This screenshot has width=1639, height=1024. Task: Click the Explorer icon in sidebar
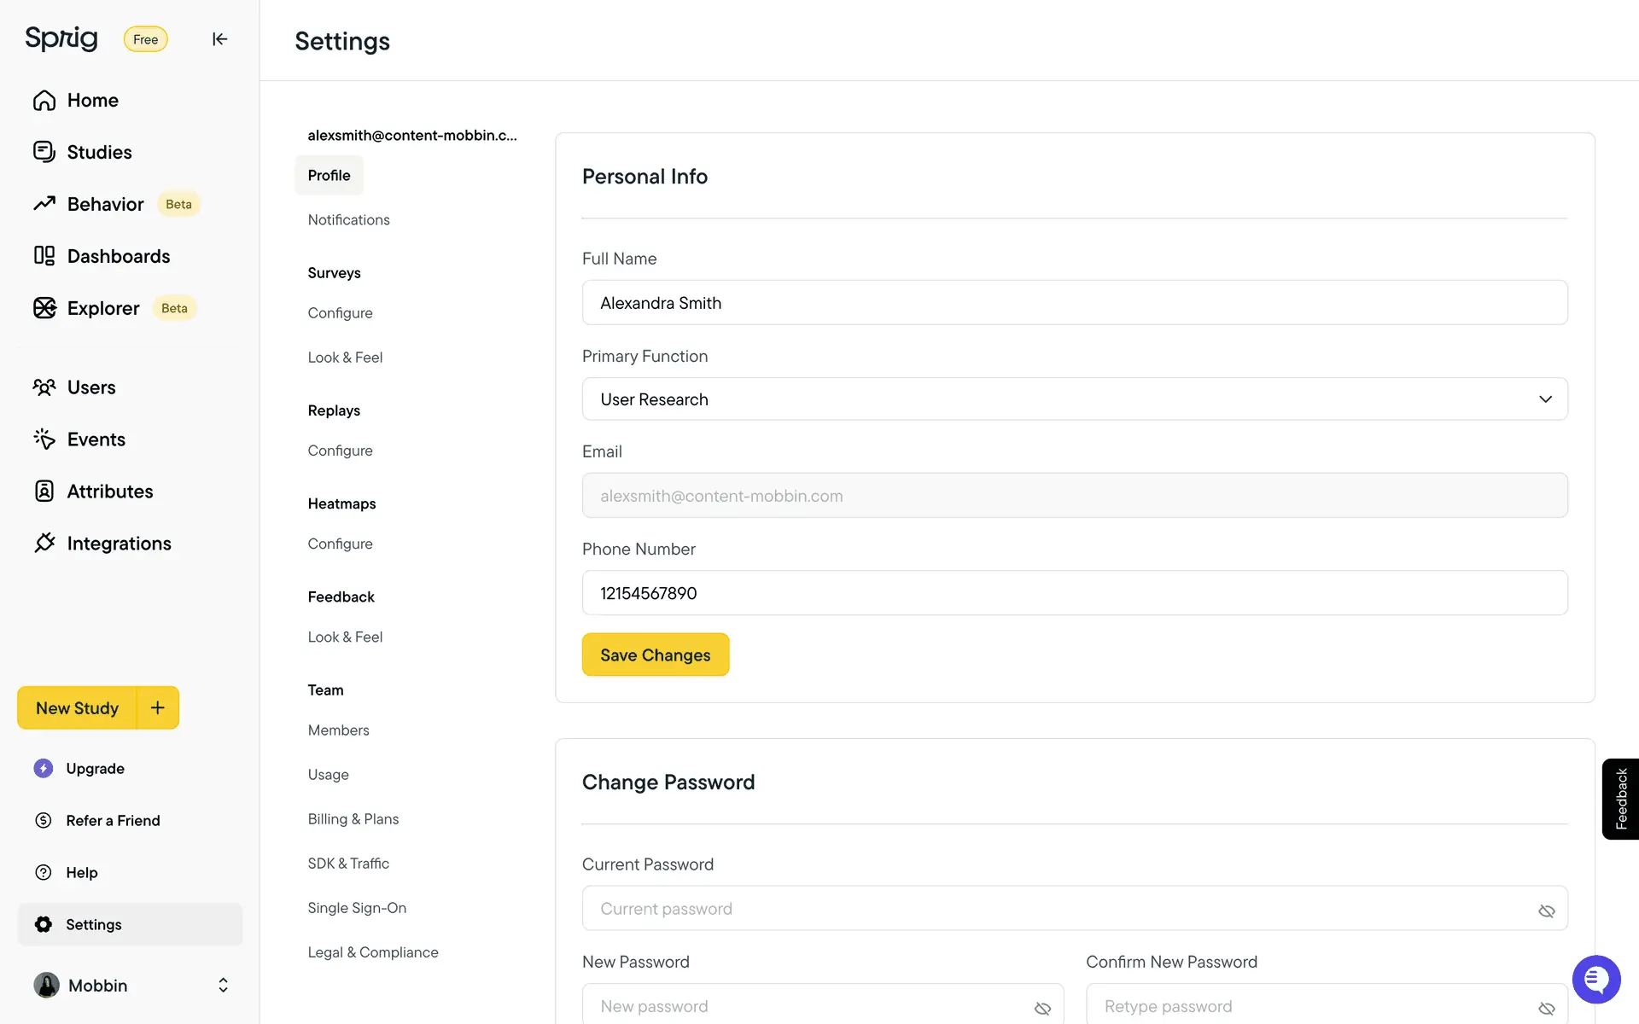44,308
